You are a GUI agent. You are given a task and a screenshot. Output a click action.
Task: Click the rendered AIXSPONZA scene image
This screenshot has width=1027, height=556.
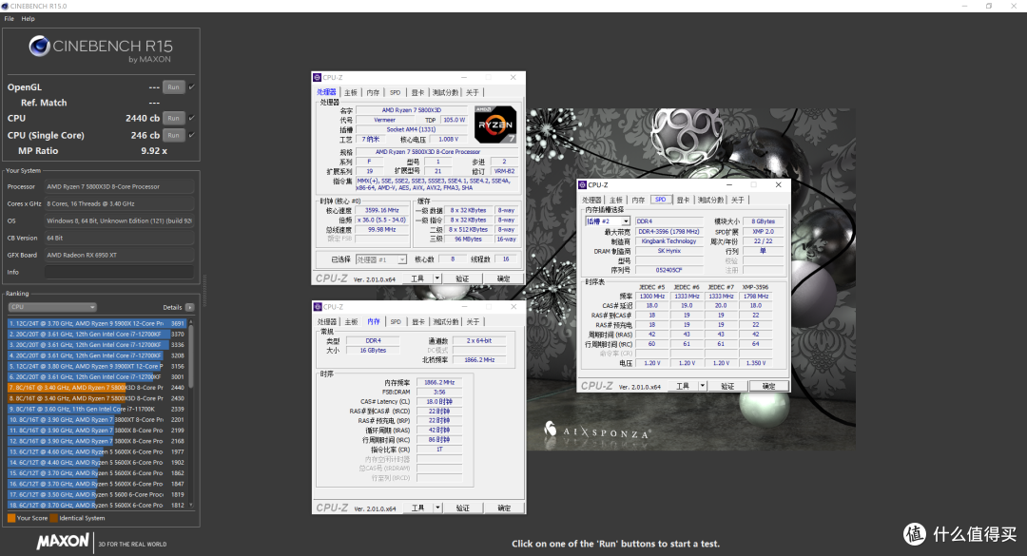pyautogui.click(x=690, y=279)
